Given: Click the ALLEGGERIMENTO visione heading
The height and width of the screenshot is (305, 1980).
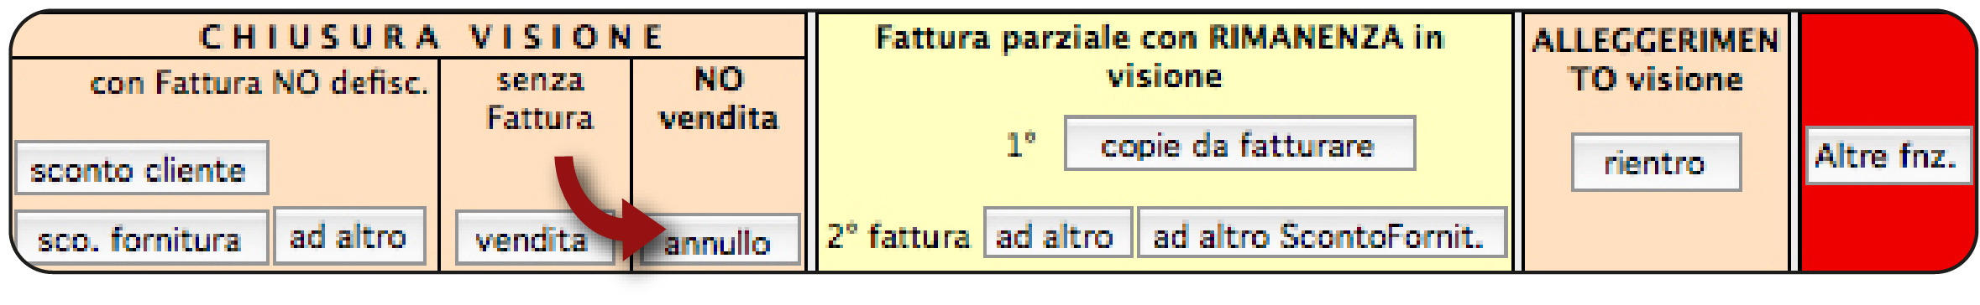Looking at the screenshot, I should (1655, 59).
